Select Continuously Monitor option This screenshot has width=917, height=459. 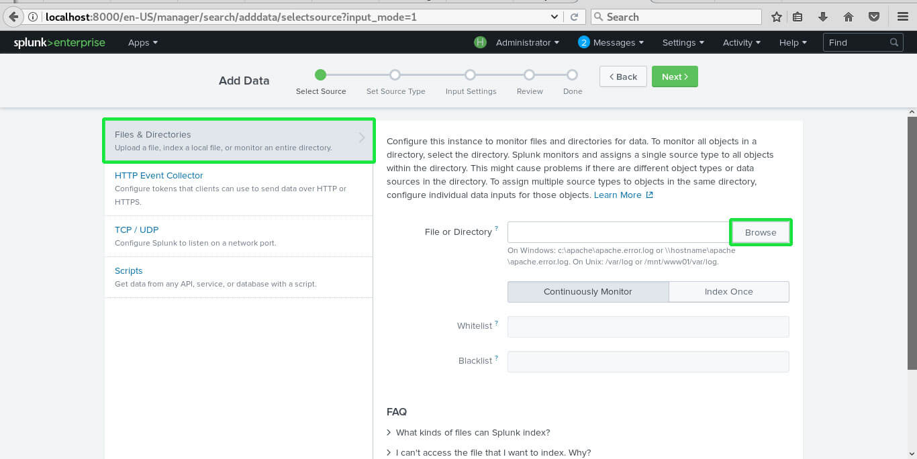point(588,292)
